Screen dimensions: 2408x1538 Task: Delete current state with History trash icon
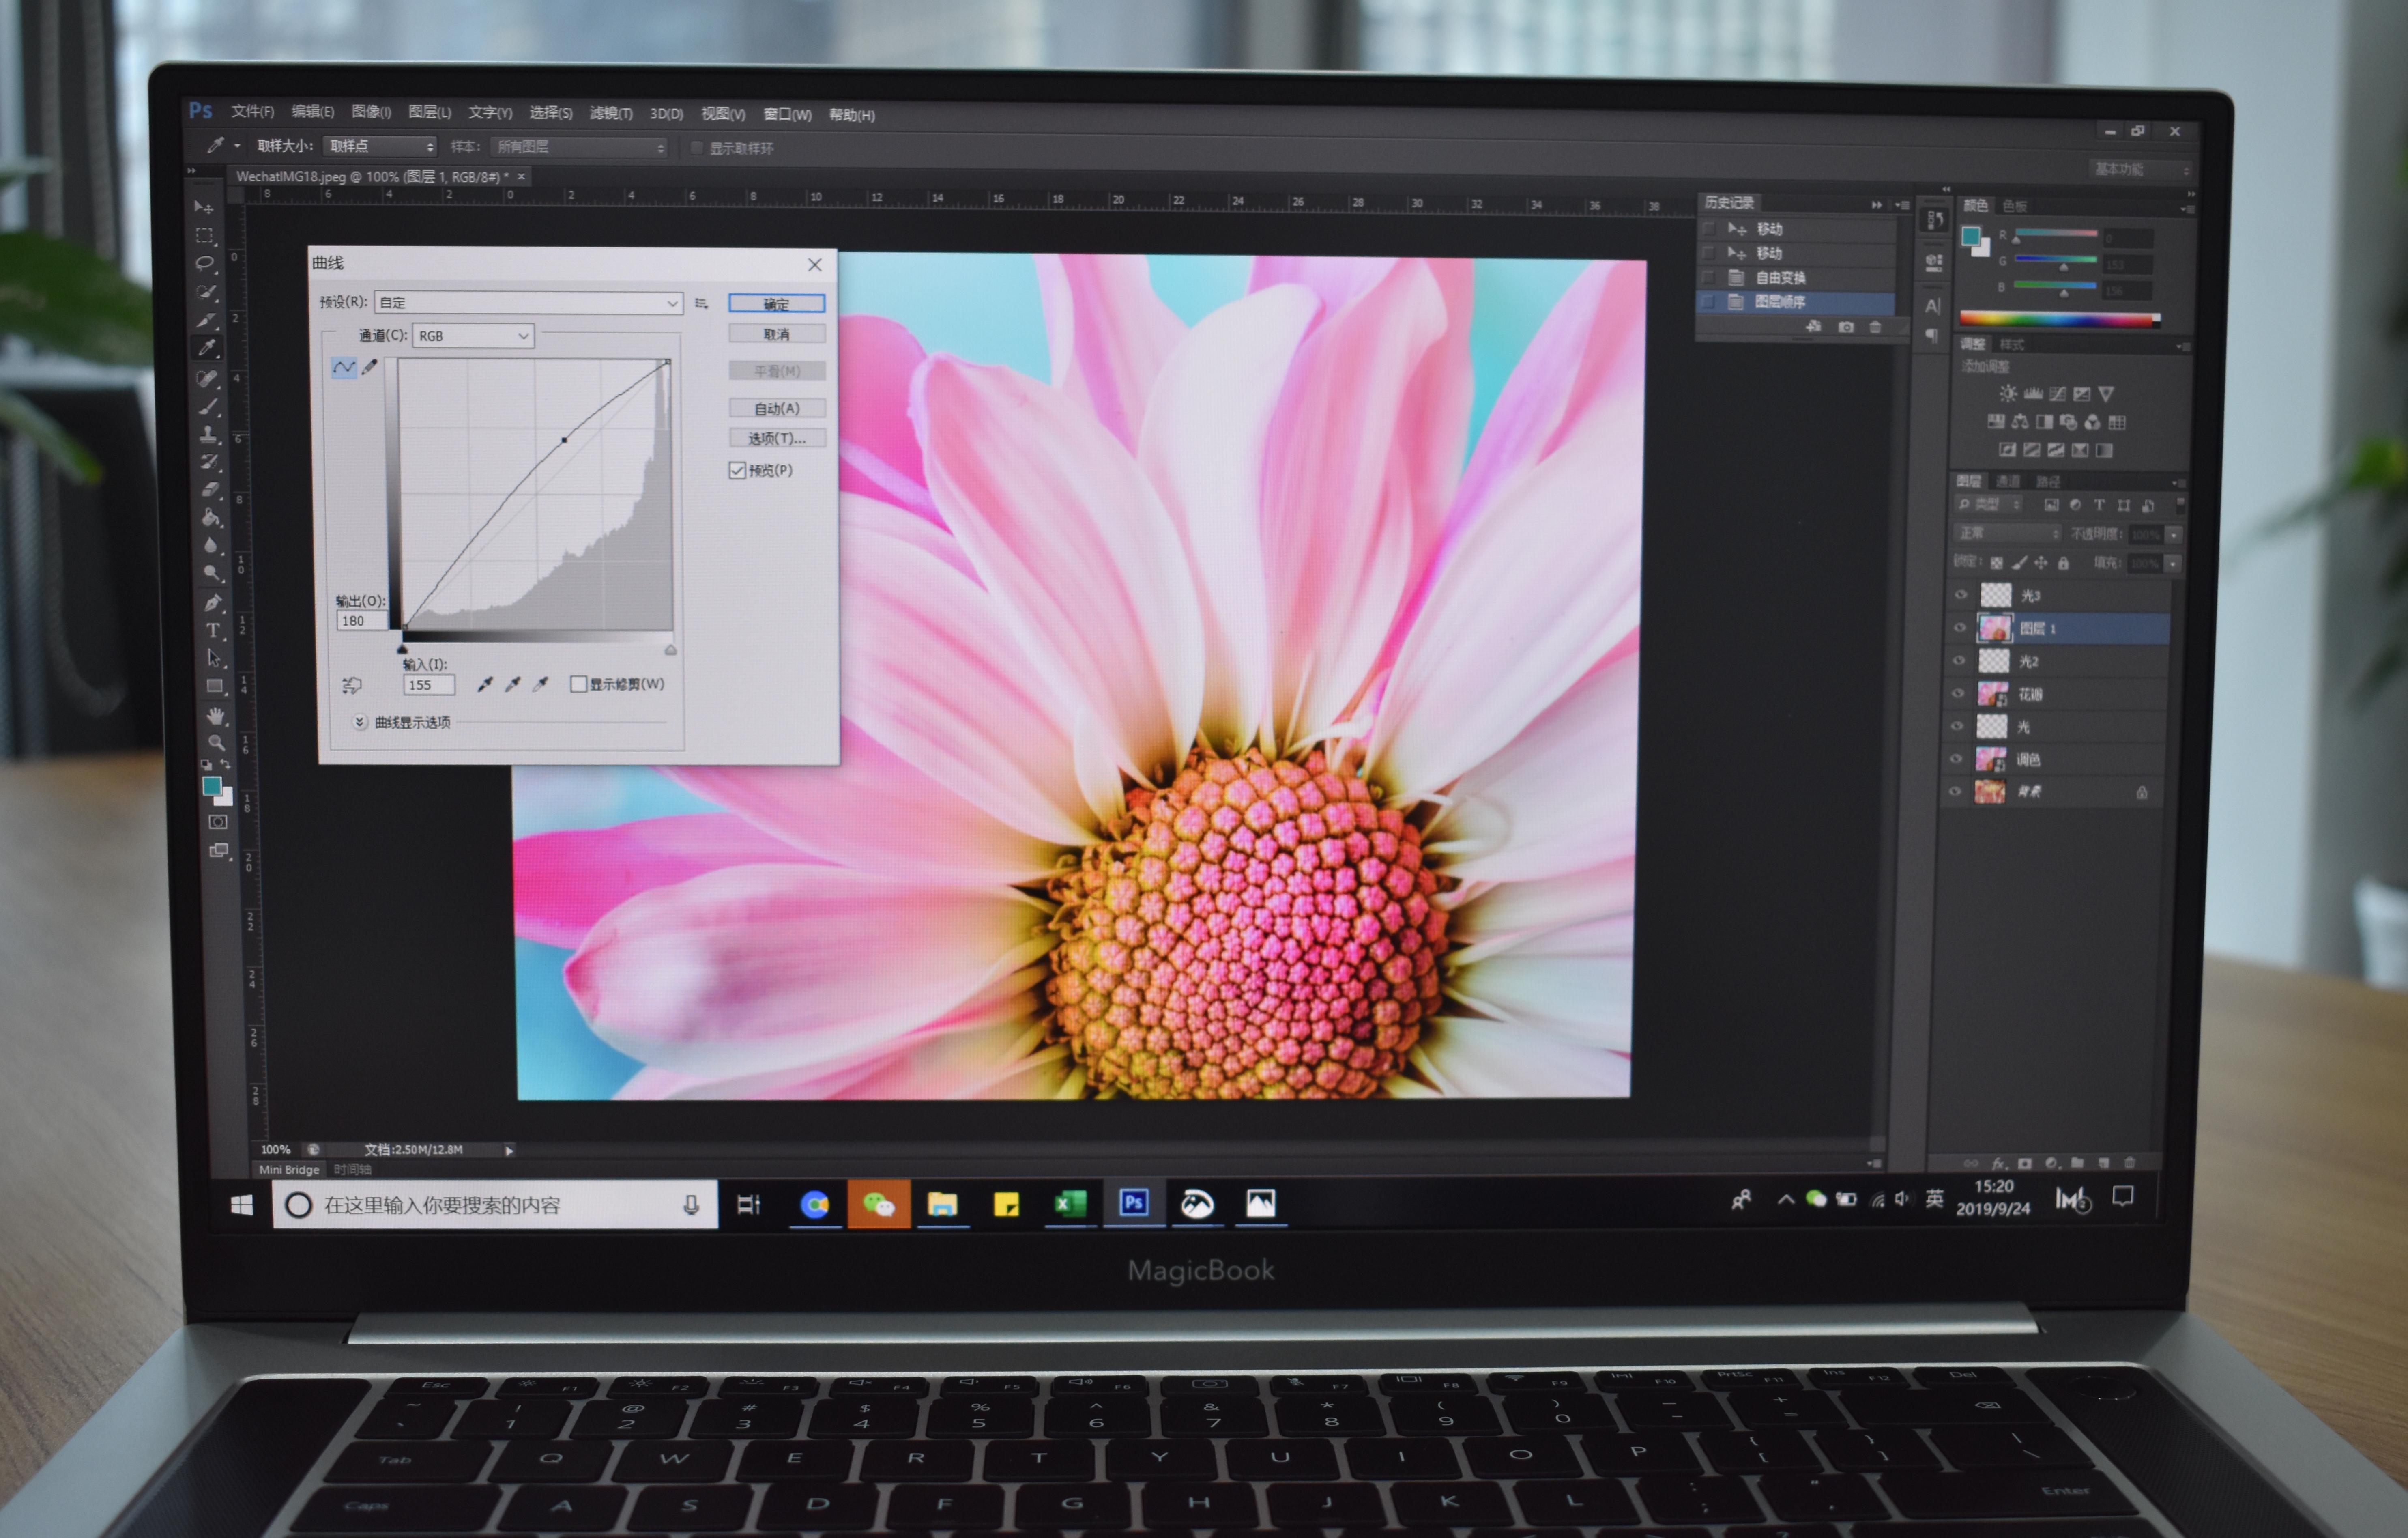1876,327
